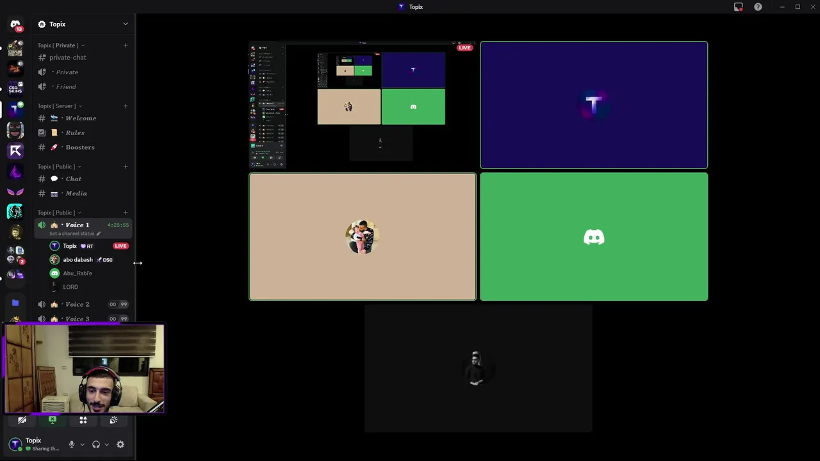Open the private-chat text channel
Viewport: 820px width, 461px height.
[83, 58]
